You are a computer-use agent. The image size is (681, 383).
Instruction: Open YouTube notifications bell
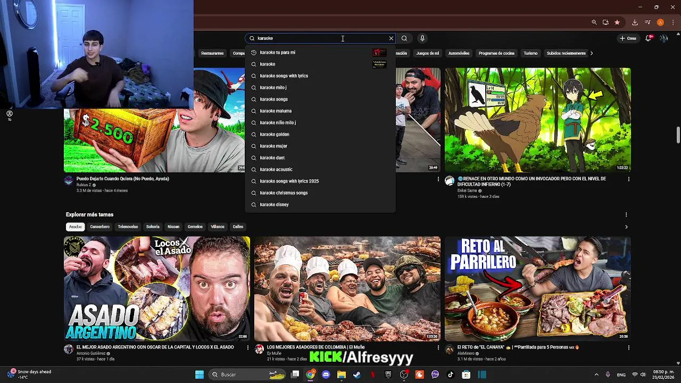click(649, 38)
